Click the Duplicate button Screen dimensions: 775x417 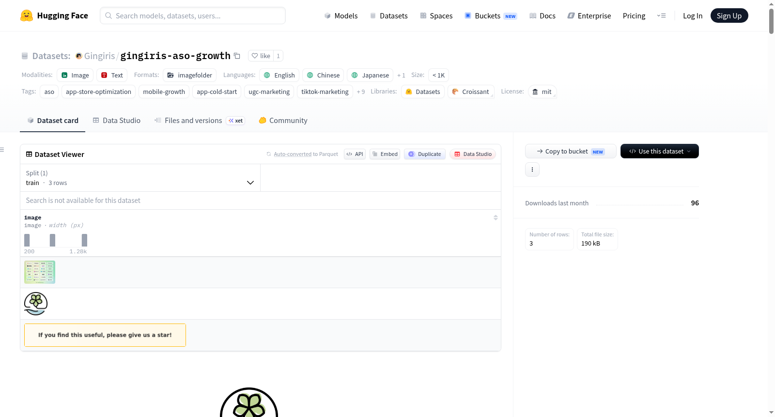pyautogui.click(x=425, y=154)
